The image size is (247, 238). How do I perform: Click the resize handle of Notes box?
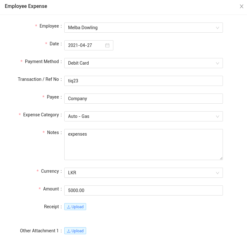coord(221,158)
